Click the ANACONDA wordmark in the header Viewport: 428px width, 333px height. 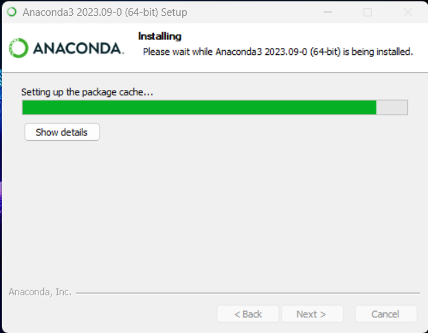[x=78, y=48]
